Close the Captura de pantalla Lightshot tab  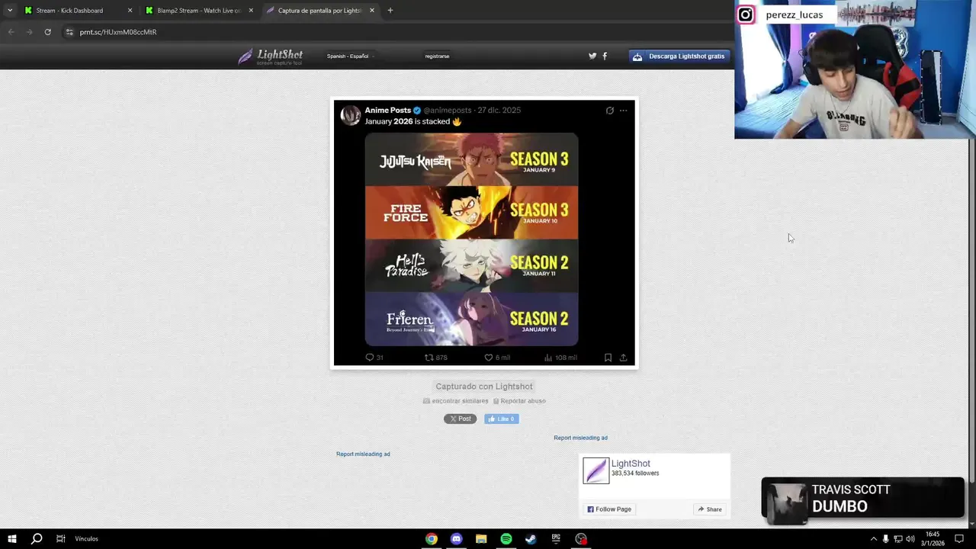coord(372,11)
